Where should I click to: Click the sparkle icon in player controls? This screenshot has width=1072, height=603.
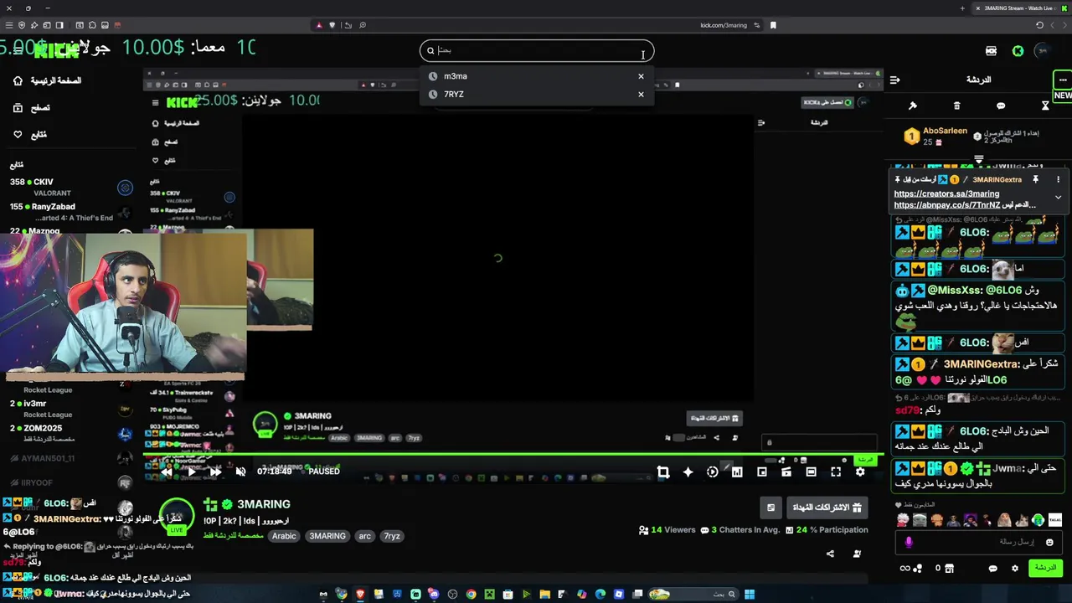point(688,472)
